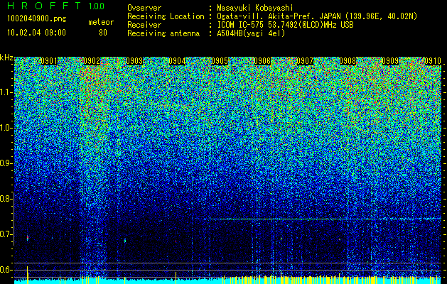447x284 pixels.
Task: Click the tall yellow intensity spike near 0901
Action: pyautogui.click(x=28, y=275)
